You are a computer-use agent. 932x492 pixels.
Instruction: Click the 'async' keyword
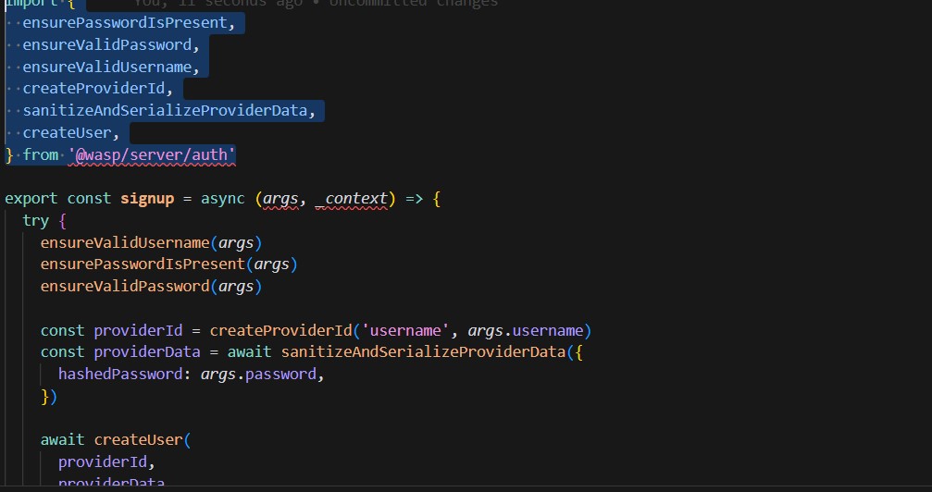tap(223, 199)
